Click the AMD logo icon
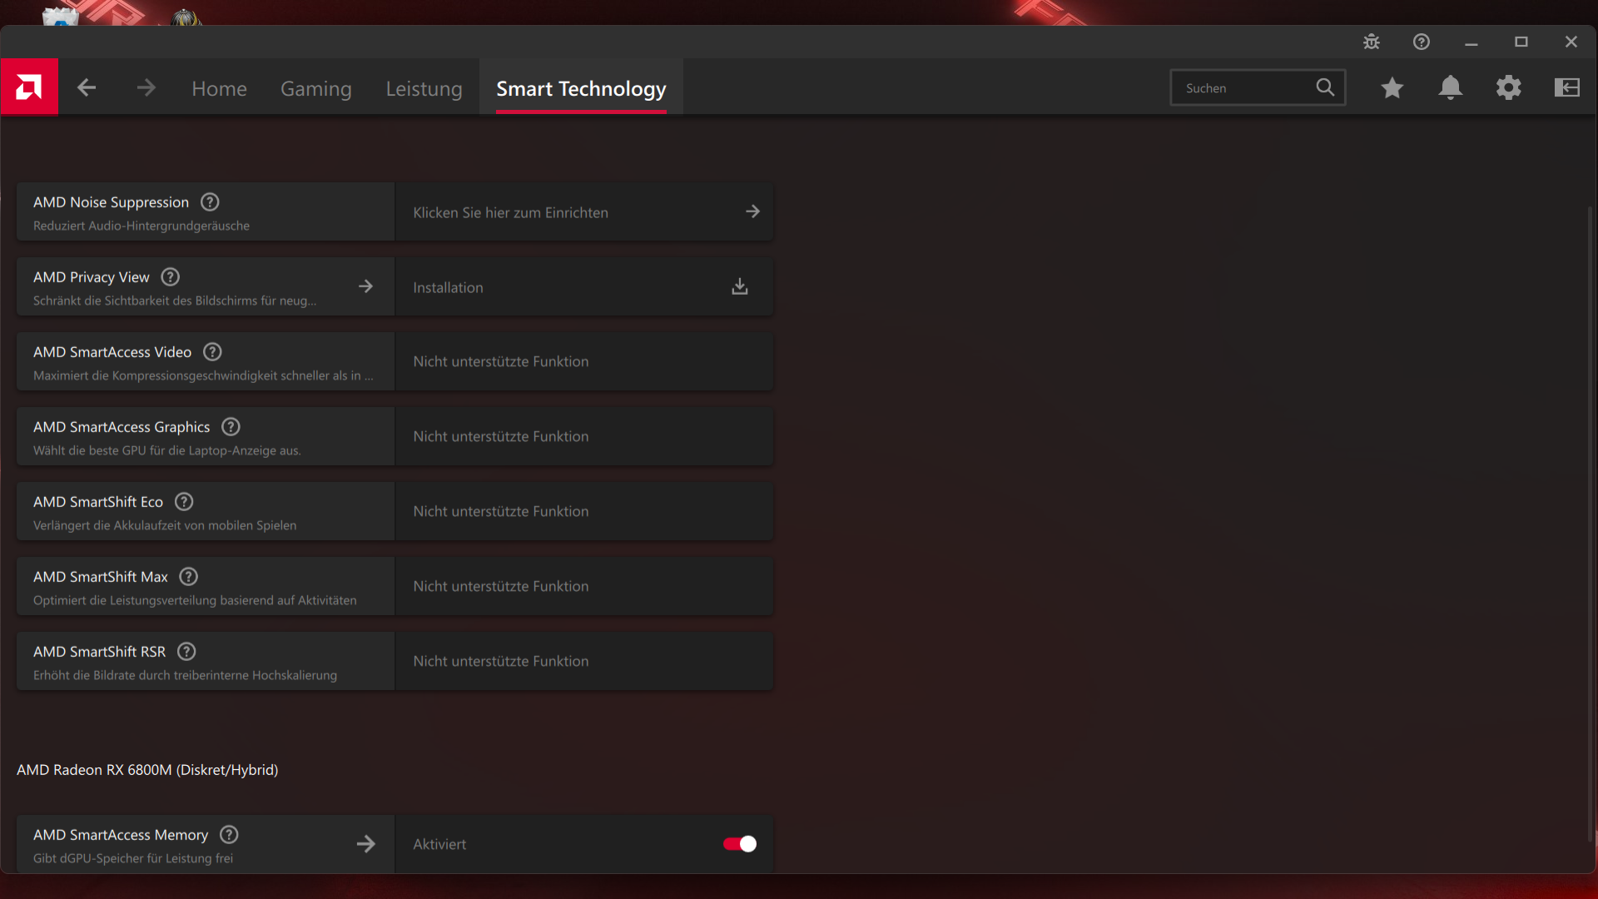Screen dimensions: 1598x899 pos(29,87)
